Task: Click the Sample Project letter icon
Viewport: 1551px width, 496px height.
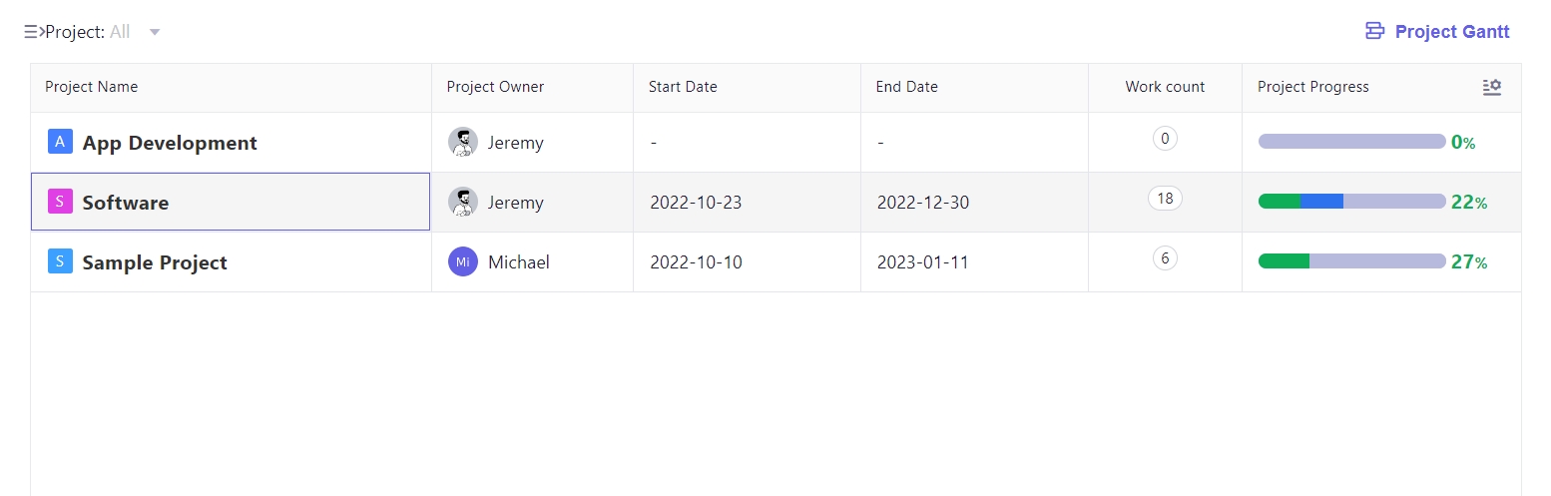Action: [x=60, y=261]
